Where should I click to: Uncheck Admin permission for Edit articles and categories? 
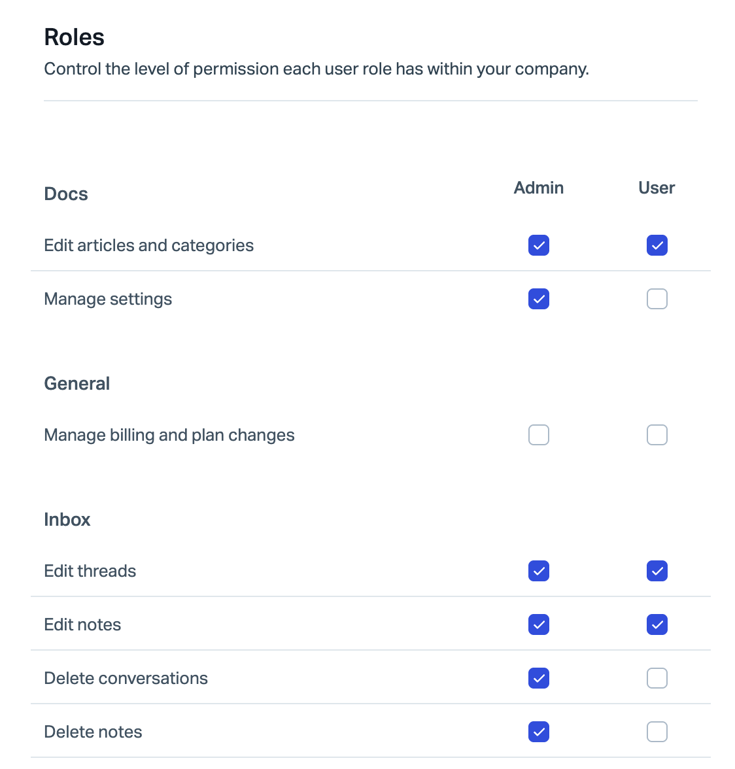(x=538, y=245)
